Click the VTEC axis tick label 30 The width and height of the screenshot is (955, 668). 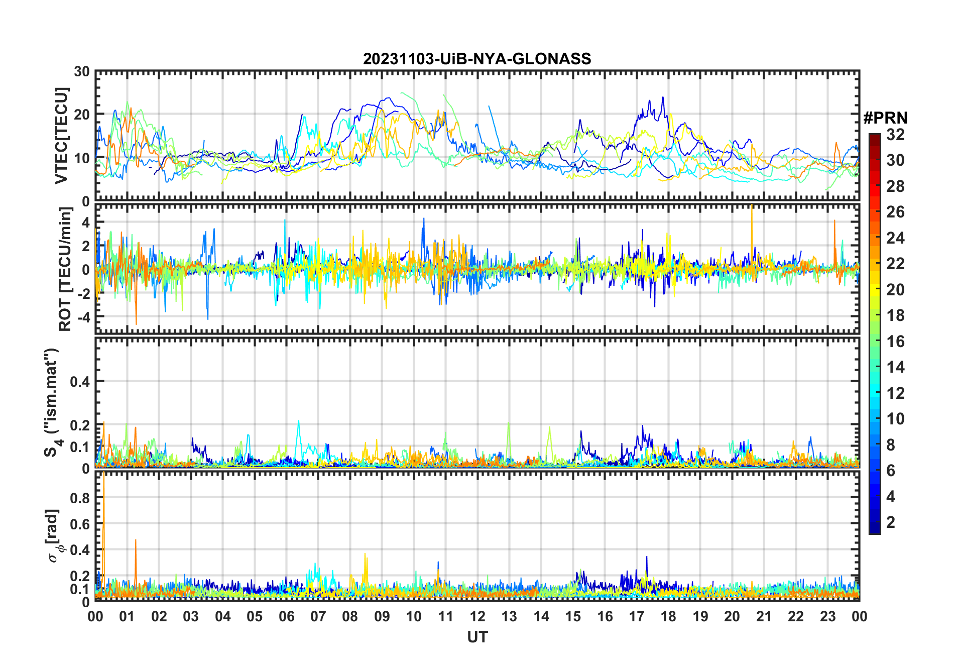[x=82, y=72]
